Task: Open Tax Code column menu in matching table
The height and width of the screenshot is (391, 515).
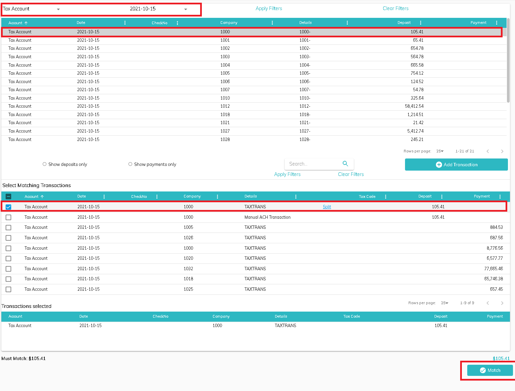Action: pos(385,197)
